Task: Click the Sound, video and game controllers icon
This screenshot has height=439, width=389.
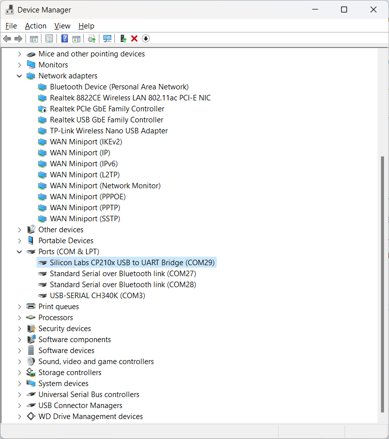Action: pyautogui.click(x=31, y=362)
